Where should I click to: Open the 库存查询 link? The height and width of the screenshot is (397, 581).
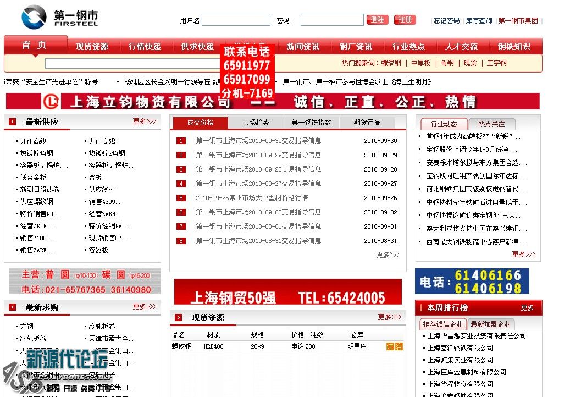coord(479,21)
